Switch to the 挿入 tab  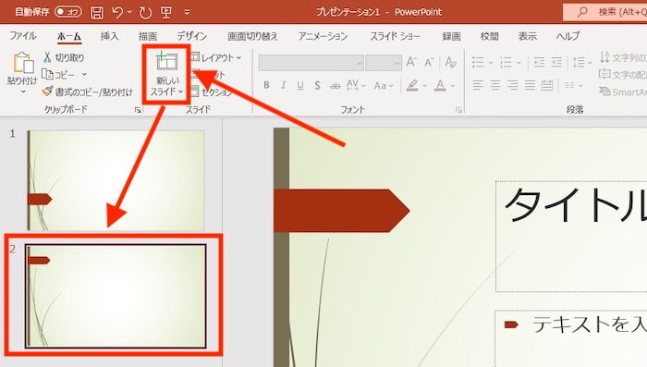click(109, 36)
